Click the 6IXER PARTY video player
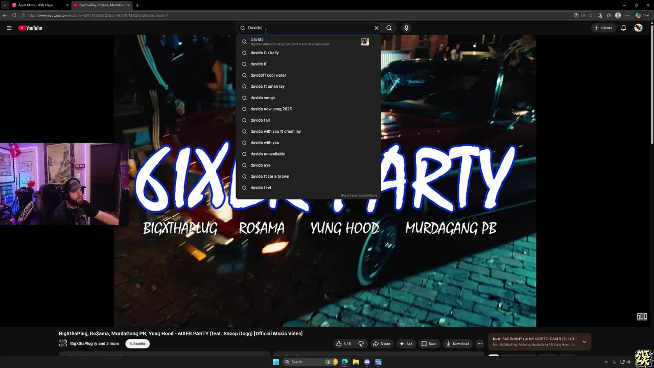 pyautogui.click(x=325, y=181)
